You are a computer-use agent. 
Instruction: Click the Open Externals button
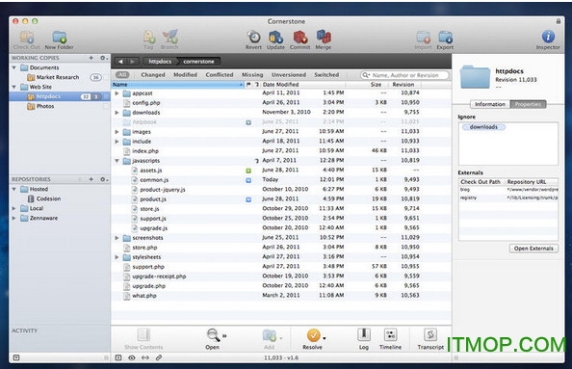[x=533, y=249]
